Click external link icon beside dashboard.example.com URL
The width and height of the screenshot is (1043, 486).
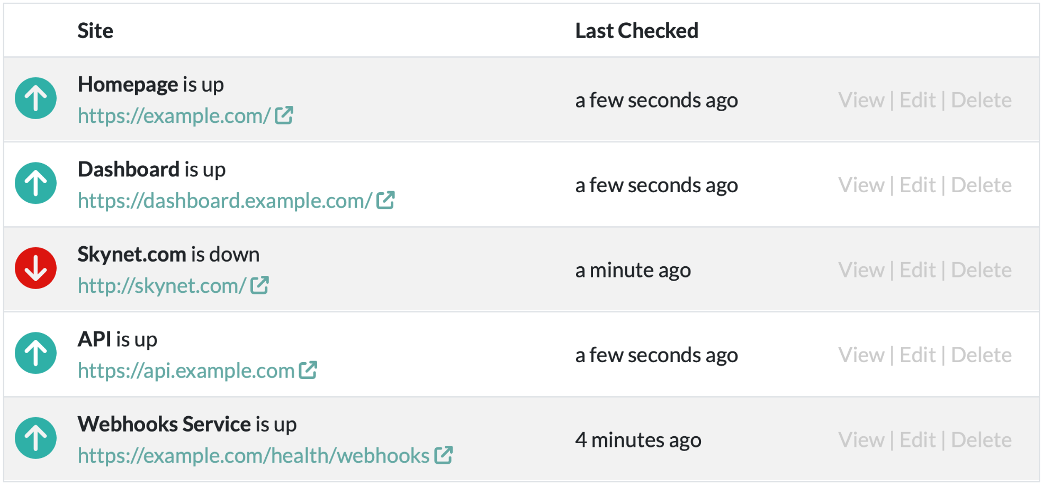[385, 200]
